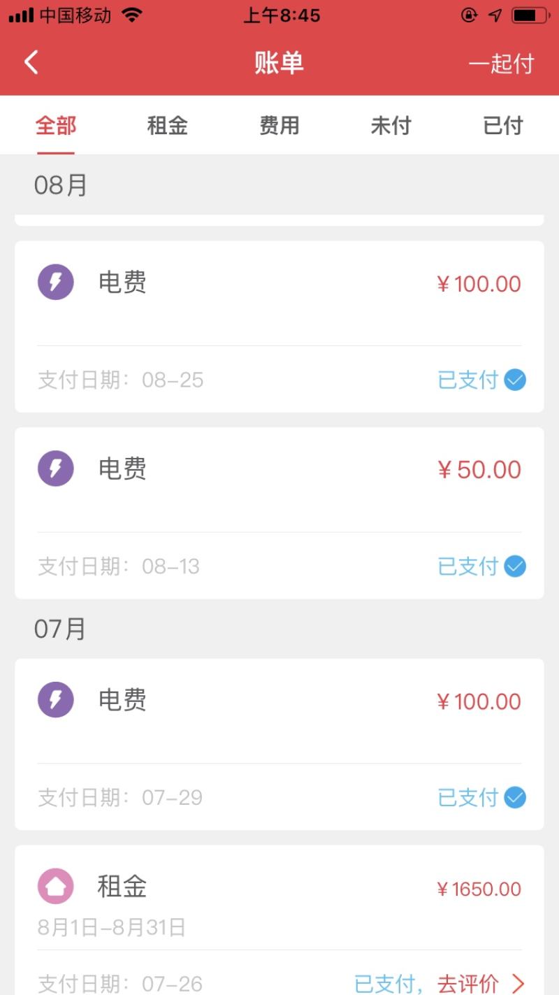This screenshot has width=559, height=995.
Task: Tap the pink house icon for 租金
Action: [56, 887]
